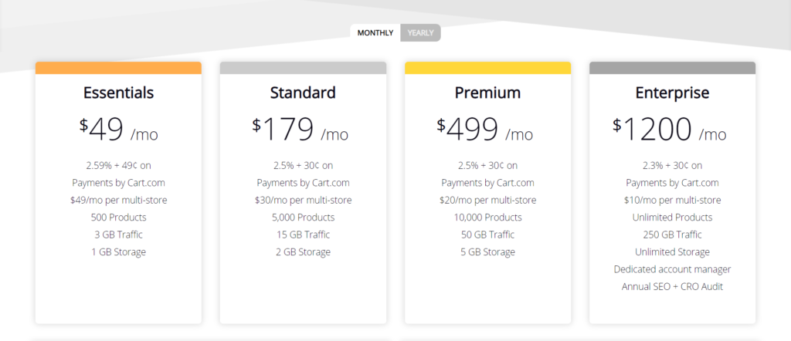
Task: Click the $49 /mo price
Action: click(x=118, y=130)
